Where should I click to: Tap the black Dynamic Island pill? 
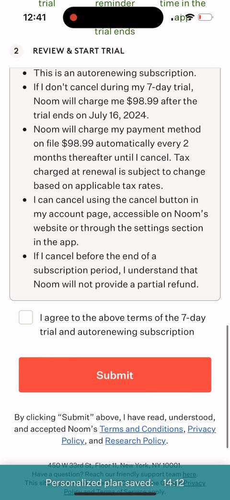click(113, 17)
